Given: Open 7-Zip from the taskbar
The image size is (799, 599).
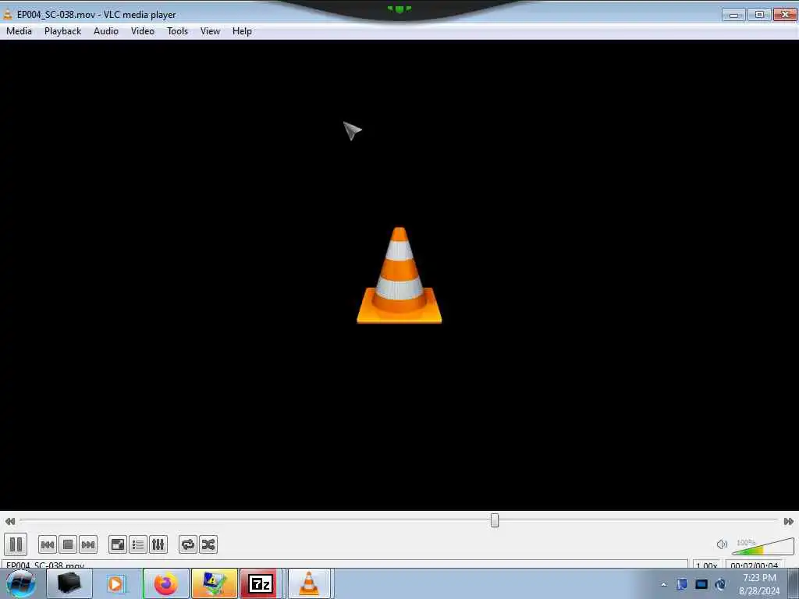Looking at the screenshot, I should (x=261, y=583).
